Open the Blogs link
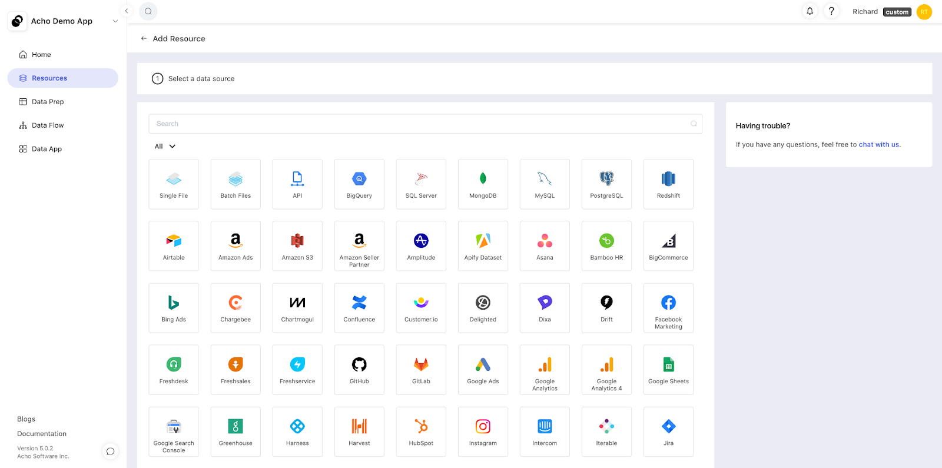This screenshot has width=942, height=468. click(x=26, y=419)
